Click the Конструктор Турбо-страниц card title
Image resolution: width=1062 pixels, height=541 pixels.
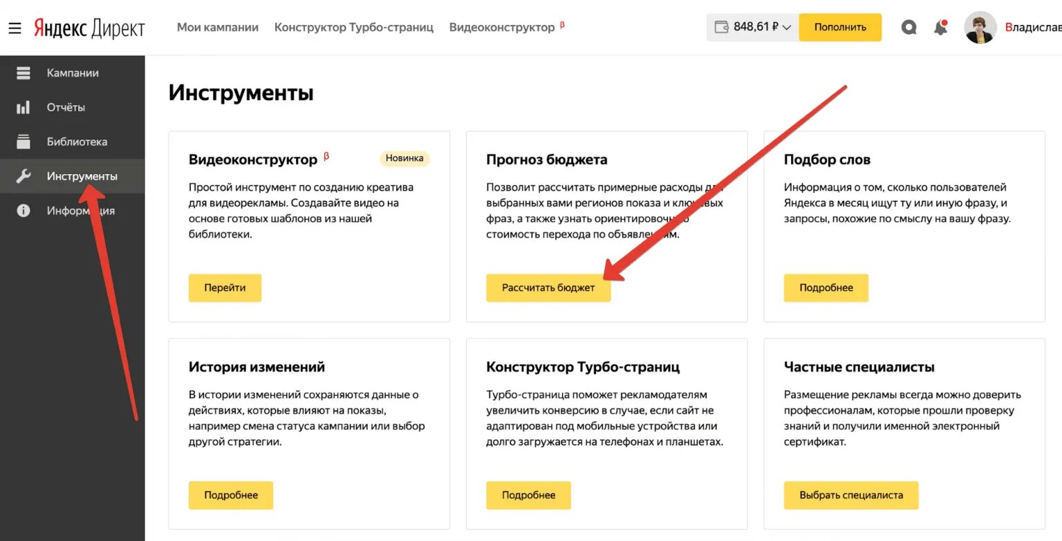[583, 367]
